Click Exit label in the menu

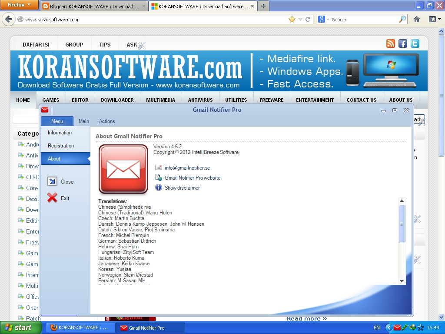tap(65, 198)
